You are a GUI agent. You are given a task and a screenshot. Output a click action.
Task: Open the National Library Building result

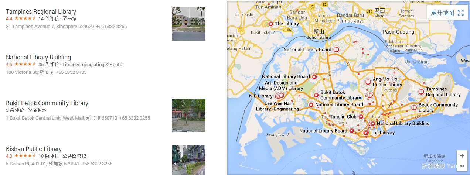(38, 57)
